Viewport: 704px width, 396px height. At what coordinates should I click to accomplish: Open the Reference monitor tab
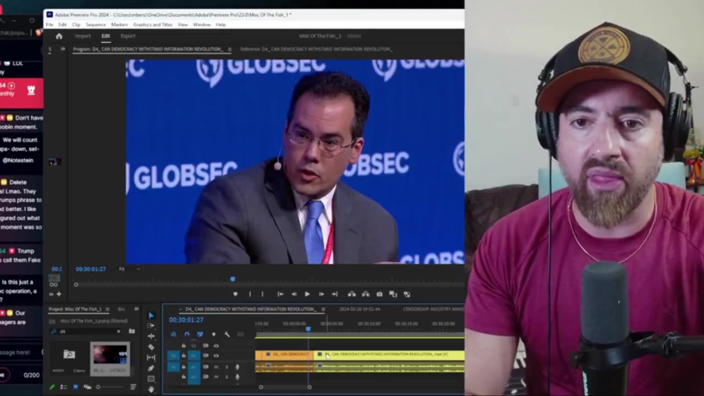(316, 49)
